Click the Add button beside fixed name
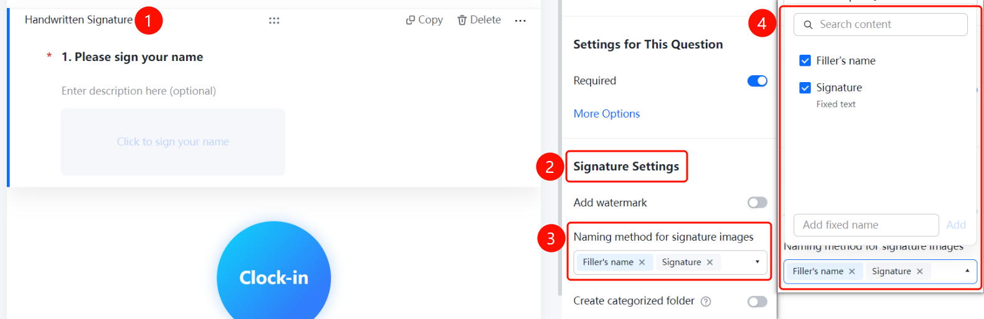The image size is (984, 319). pyautogui.click(x=956, y=225)
